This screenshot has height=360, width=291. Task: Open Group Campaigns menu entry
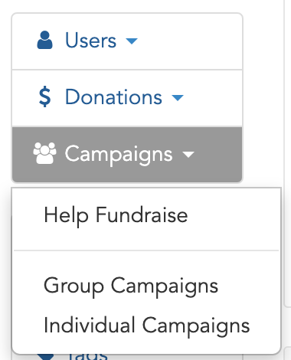click(x=131, y=286)
